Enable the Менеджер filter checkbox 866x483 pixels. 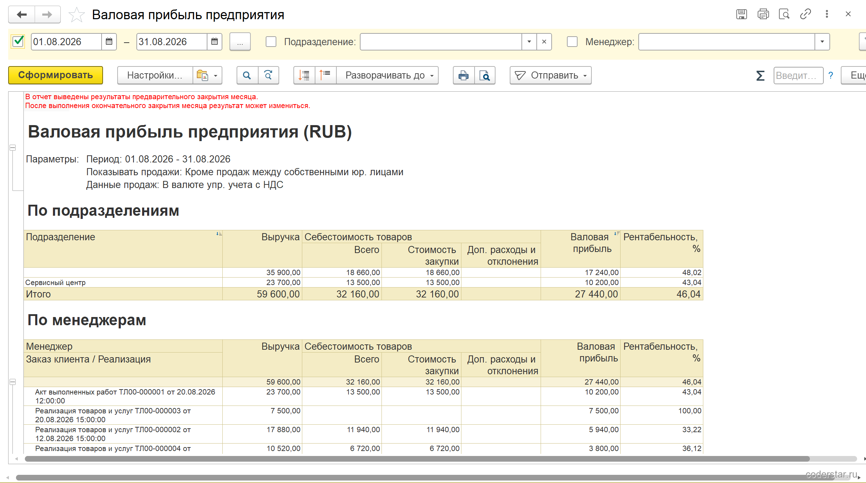coord(572,42)
